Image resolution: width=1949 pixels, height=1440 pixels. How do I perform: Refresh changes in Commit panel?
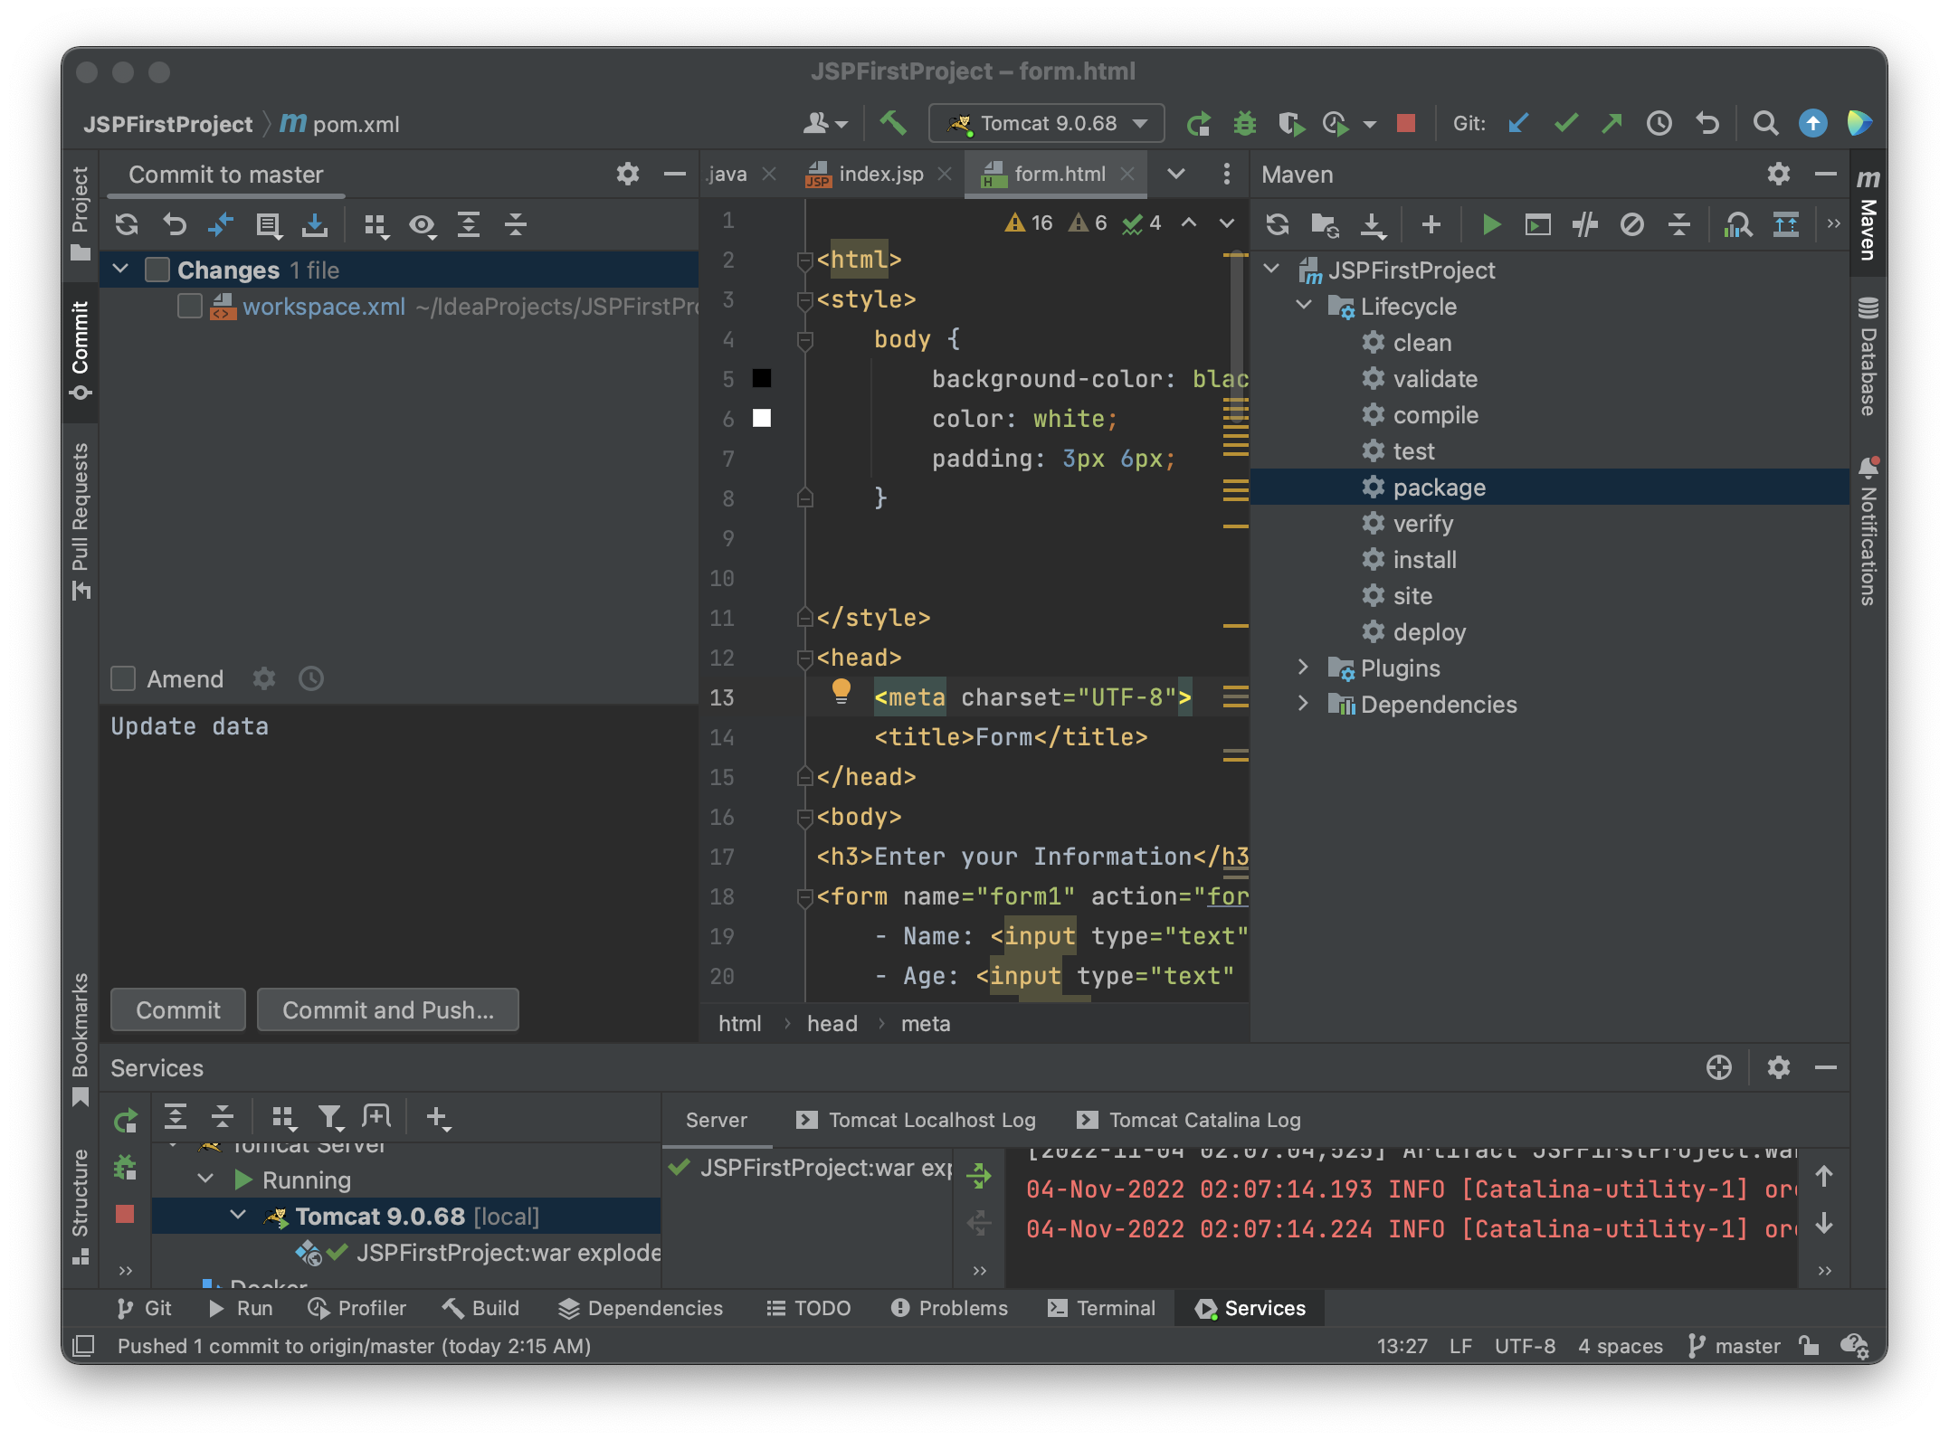[x=127, y=224]
